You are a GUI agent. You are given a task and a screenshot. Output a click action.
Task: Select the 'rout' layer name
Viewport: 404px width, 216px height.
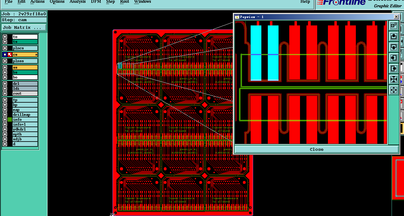[25, 93]
